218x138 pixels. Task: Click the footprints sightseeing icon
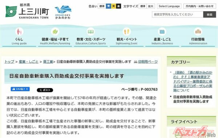click(126, 32)
